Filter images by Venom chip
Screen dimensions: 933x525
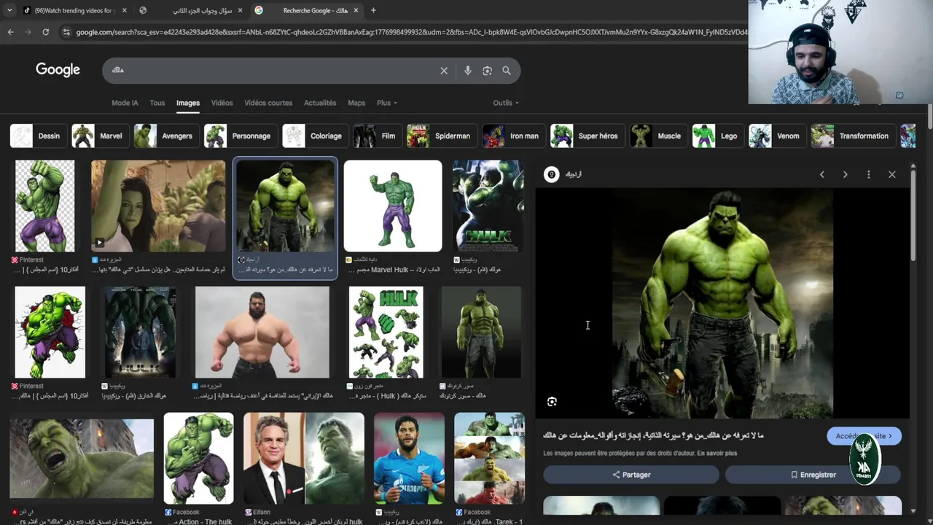point(776,136)
